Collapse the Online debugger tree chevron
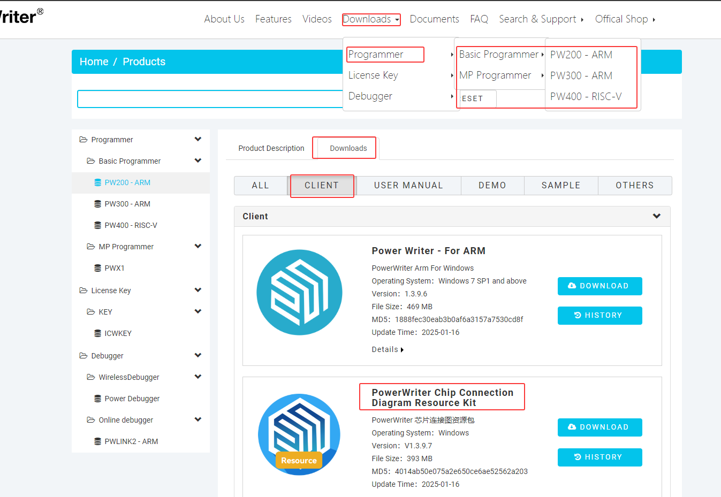 (198, 419)
